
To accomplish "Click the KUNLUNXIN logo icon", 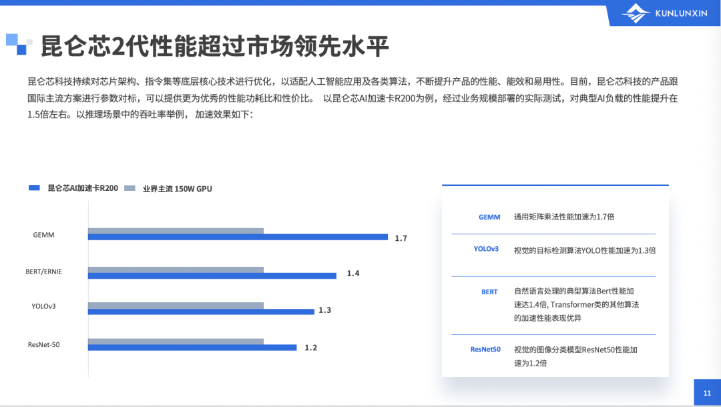I will [x=635, y=13].
